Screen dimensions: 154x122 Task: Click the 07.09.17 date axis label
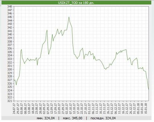(x=48, y=108)
